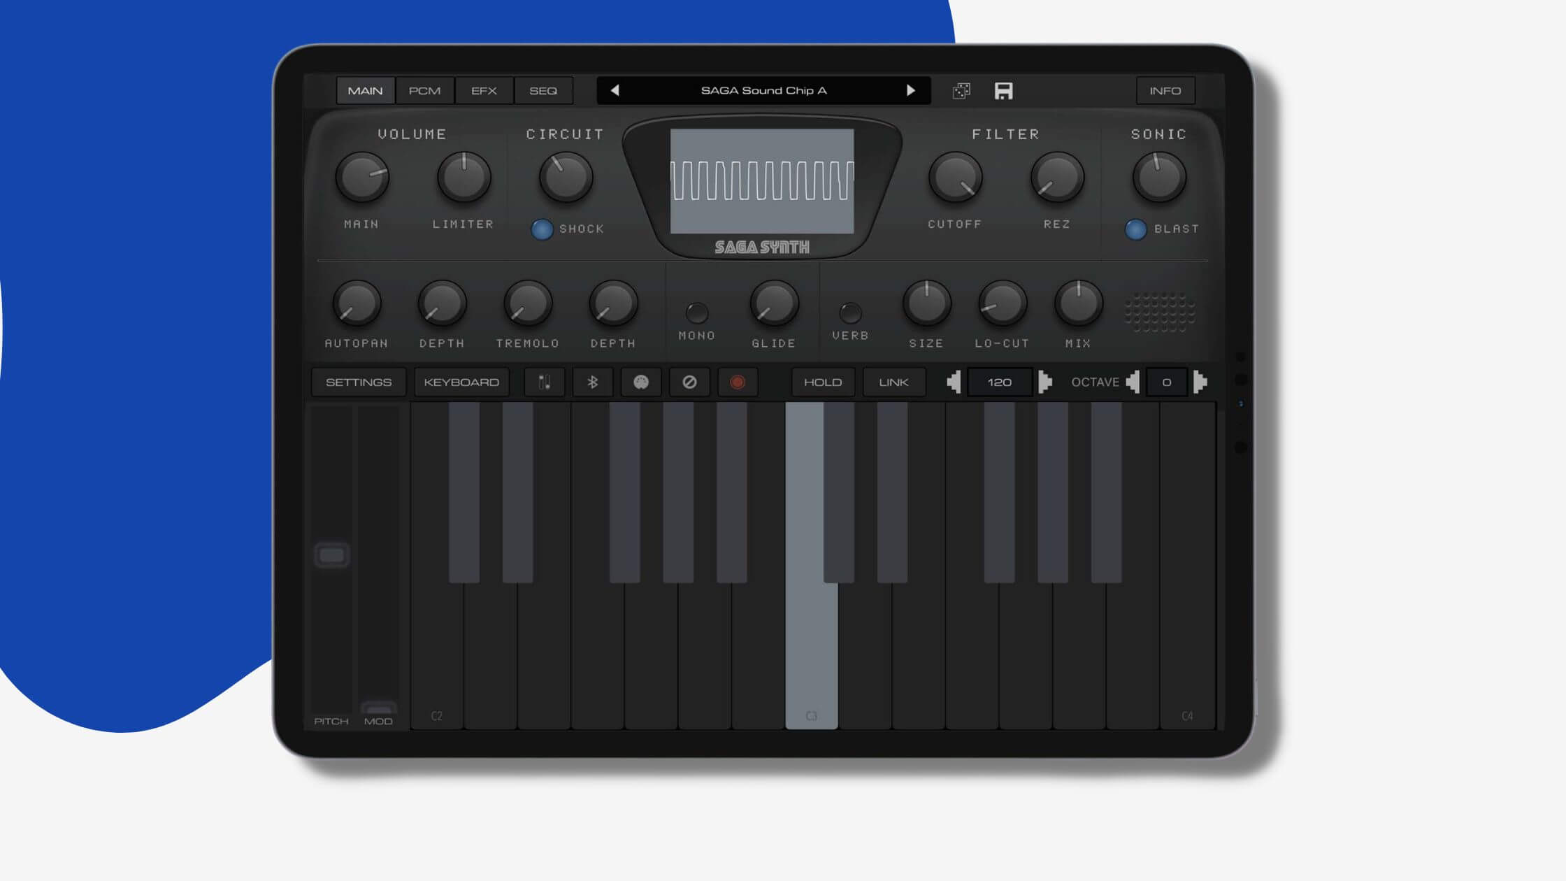
Task: Click the PITCH wheel handle
Action: pyautogui.click(x=332, y=555)
